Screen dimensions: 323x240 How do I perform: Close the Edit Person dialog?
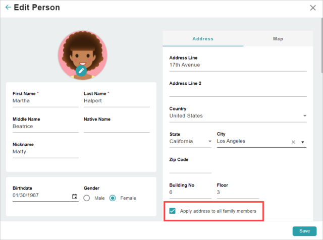[313, 8]
